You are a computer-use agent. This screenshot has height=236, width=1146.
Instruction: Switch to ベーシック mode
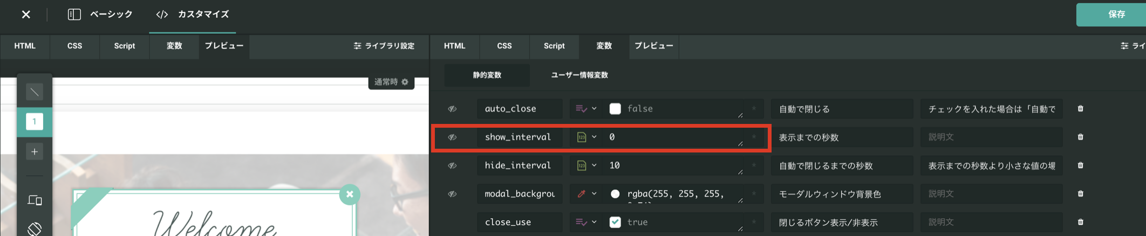(x=100, y=15)
